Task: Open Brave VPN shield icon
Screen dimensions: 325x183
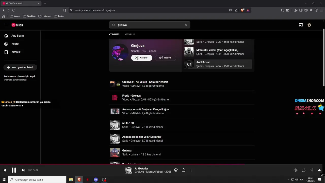Action: 316,10
